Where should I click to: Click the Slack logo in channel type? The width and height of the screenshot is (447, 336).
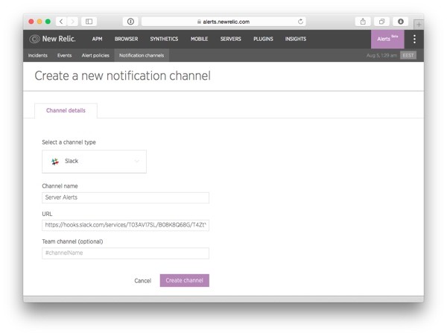tap(54, 162)
